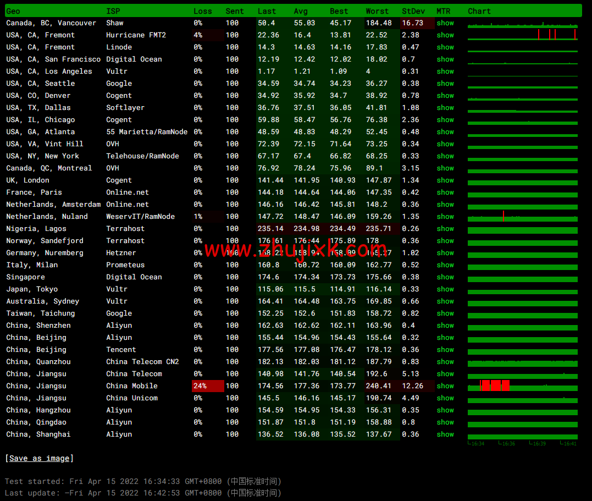Viewport: 592px width, 501px height.
Task: Open MTR for China Shanghai Aliyun
Action: (445, 434)
